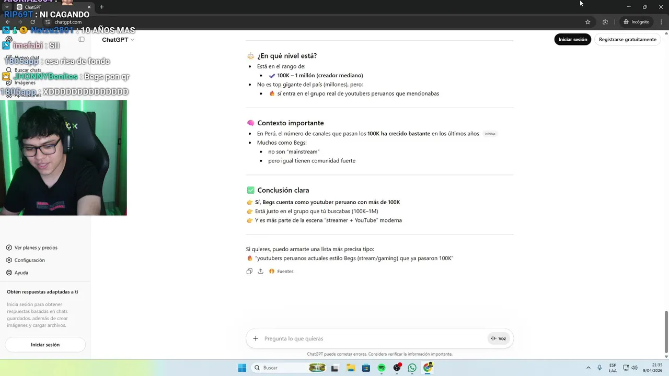Image resolution: width=669 pixels, height=376 pixels.
Task: Open a new browser tab with plus
Action: point(101,7)
